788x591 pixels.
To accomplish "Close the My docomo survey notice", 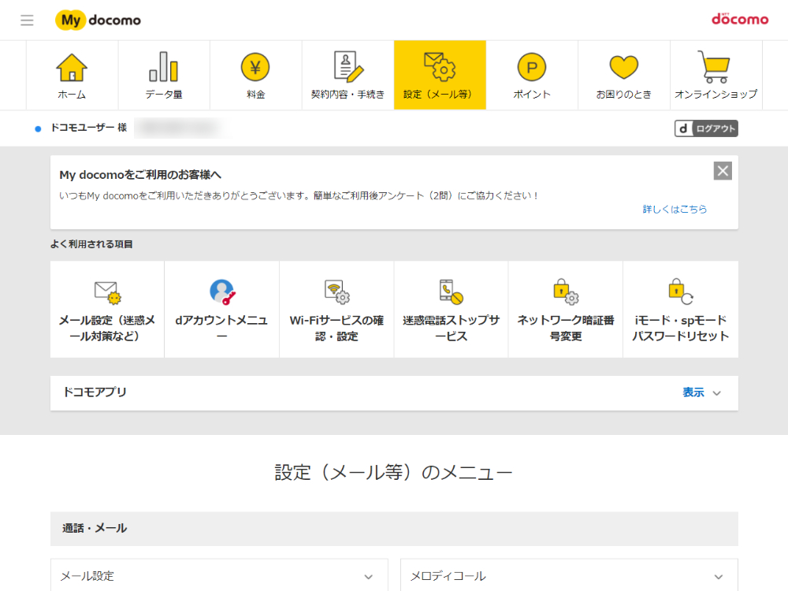I will click(x=723, y=171).
